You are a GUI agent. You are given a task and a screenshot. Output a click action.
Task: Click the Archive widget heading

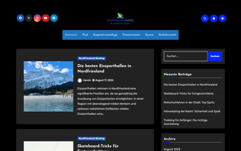170,139
